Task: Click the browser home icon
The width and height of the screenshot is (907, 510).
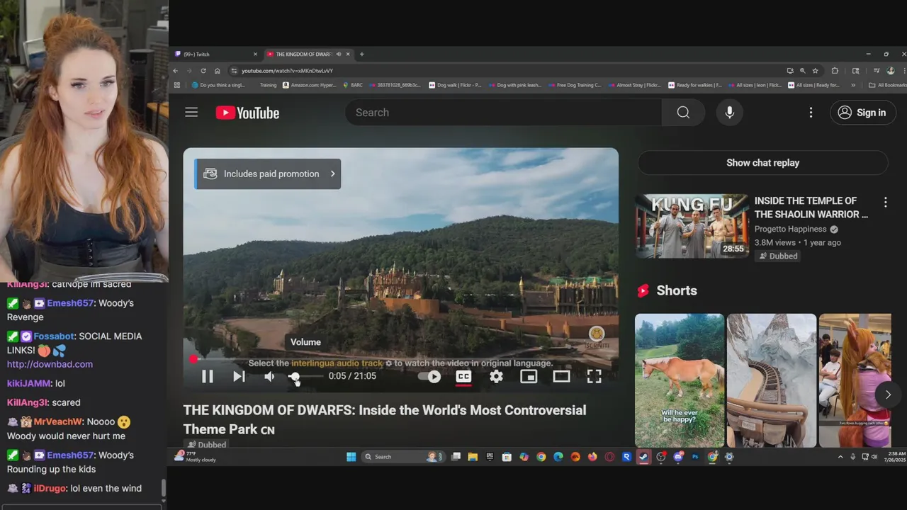Action: pos(217,71)
